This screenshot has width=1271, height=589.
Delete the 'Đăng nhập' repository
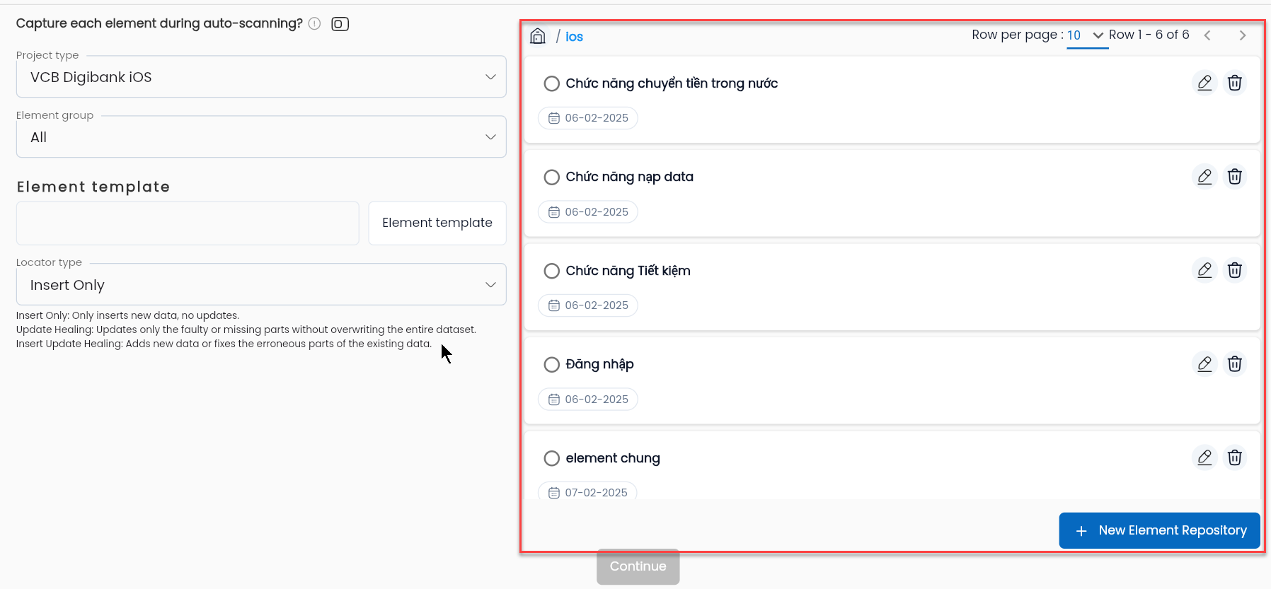(x=1234, y=363)
